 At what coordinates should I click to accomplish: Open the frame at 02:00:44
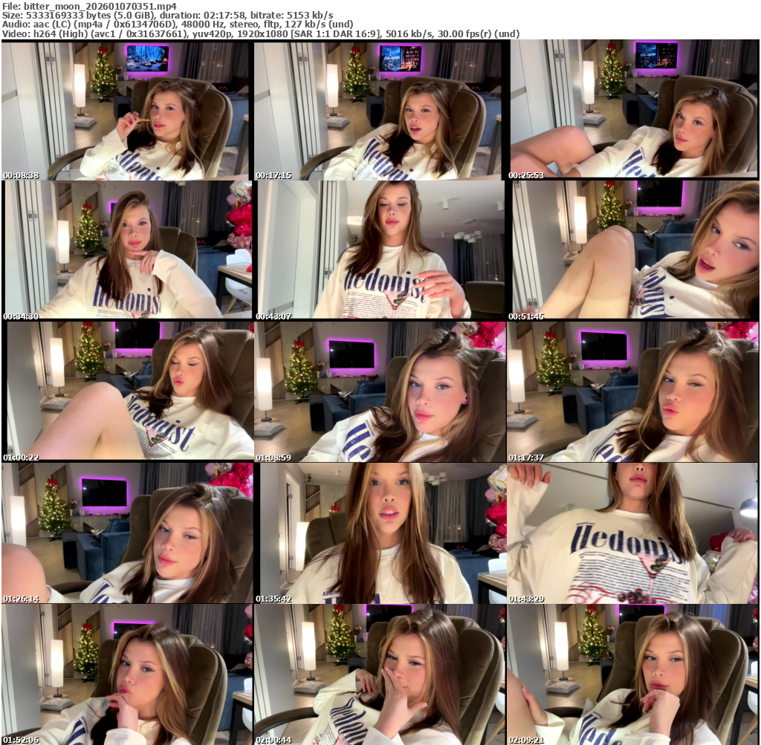[379, 674]
